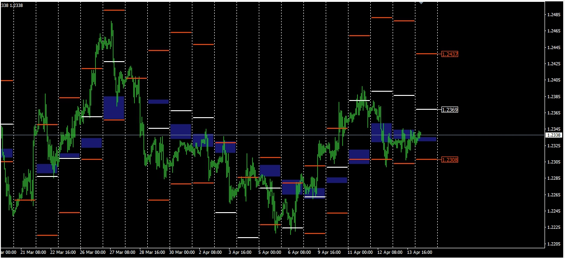Select the orange 1.2437 price level label

(450, 54)
